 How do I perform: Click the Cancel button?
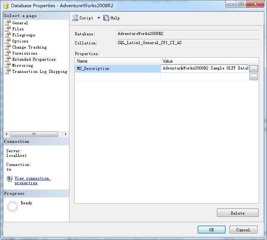click(x=243, y=230)
